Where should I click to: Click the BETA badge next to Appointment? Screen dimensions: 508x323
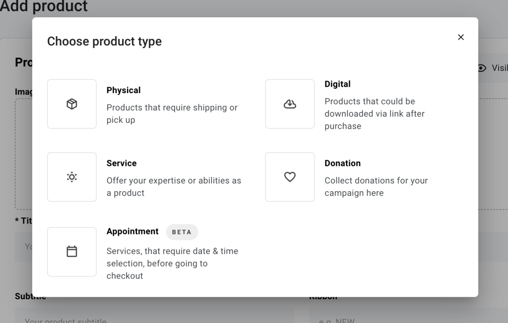point(182,232)
